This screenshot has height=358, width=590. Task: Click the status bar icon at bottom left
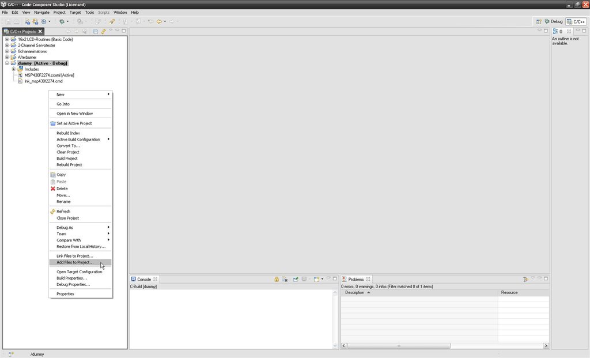[x=11, y=354]
